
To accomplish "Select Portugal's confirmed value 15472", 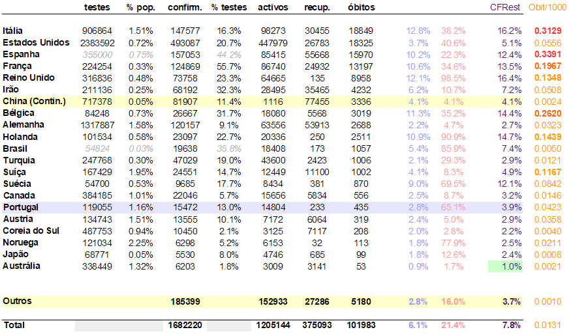I will [185, 207].
